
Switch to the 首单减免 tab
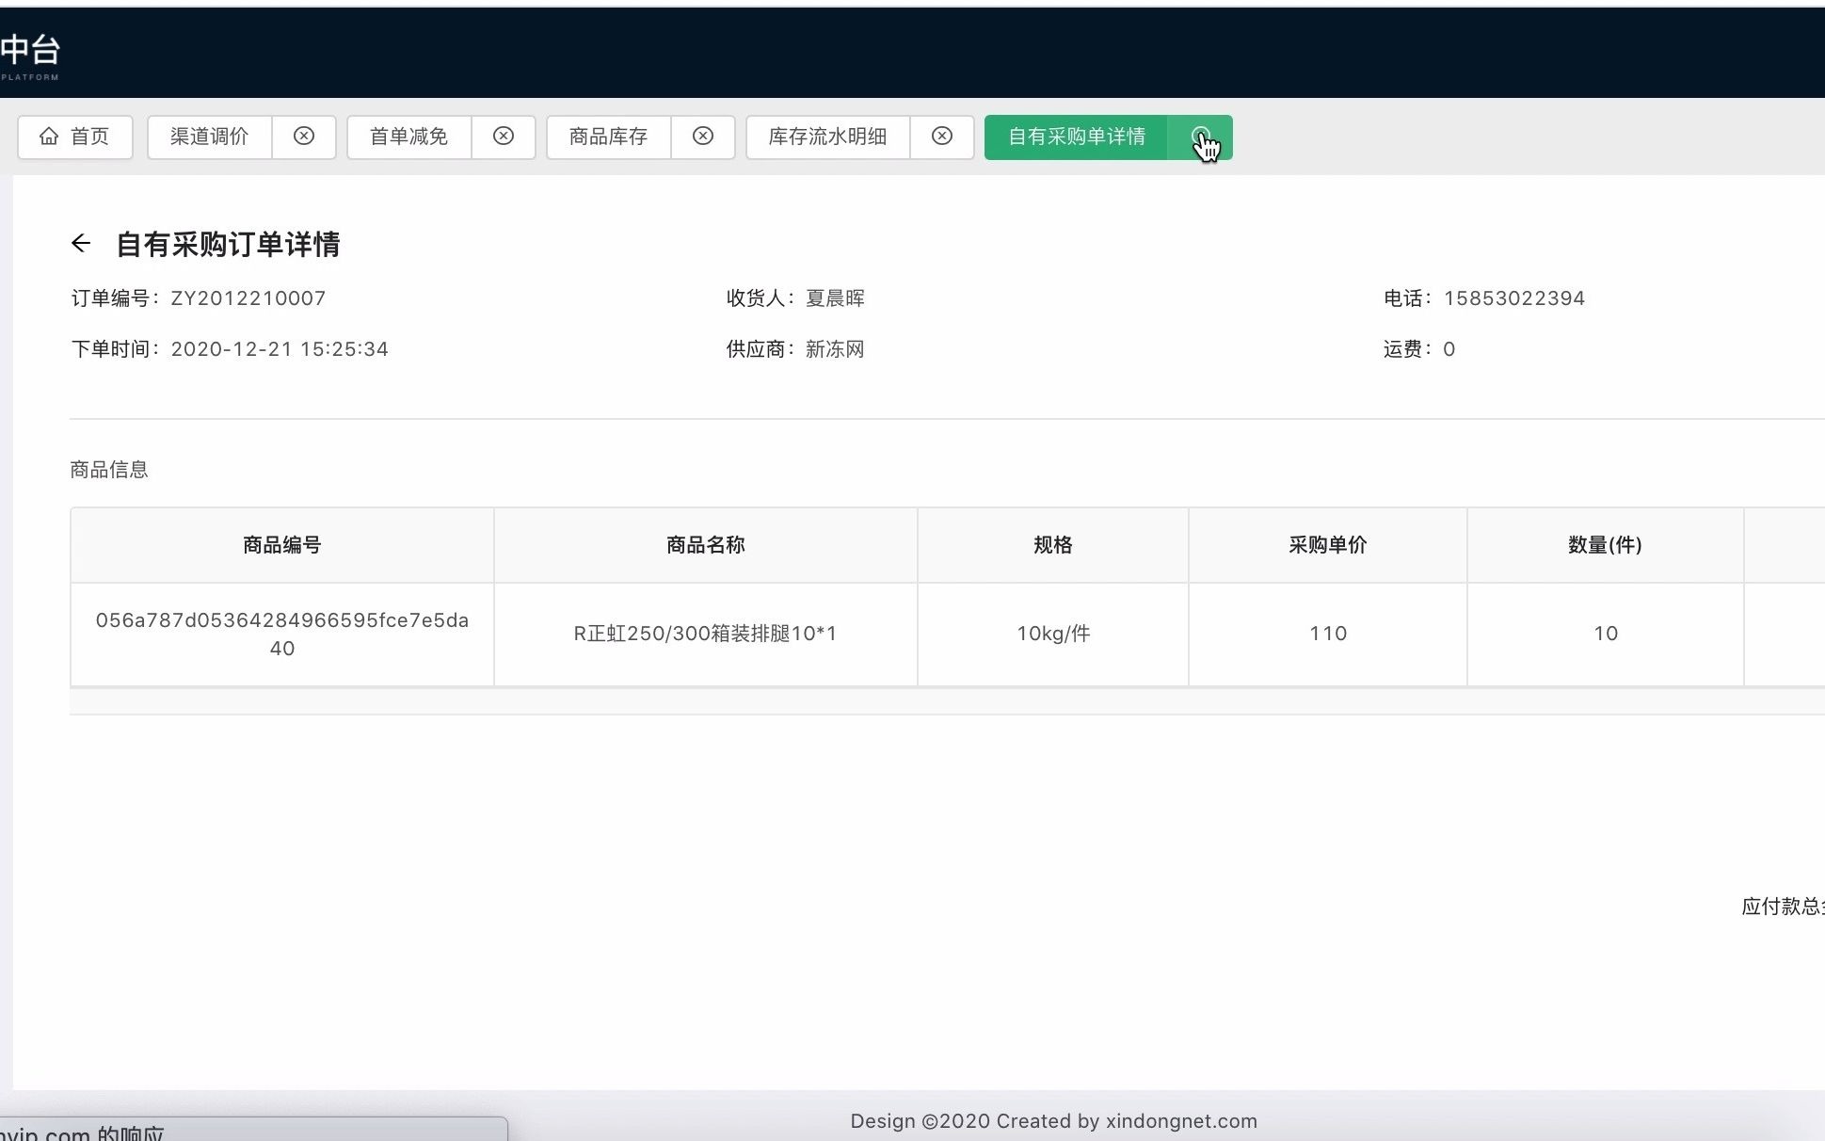click(x=409, y=137)
